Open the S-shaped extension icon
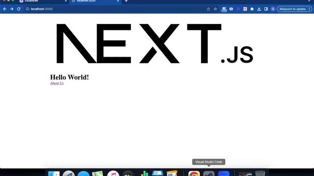The image size is (314, 176). [224, 9]
